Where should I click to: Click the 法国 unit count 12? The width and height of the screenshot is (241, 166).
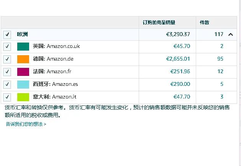coord(220,71)
